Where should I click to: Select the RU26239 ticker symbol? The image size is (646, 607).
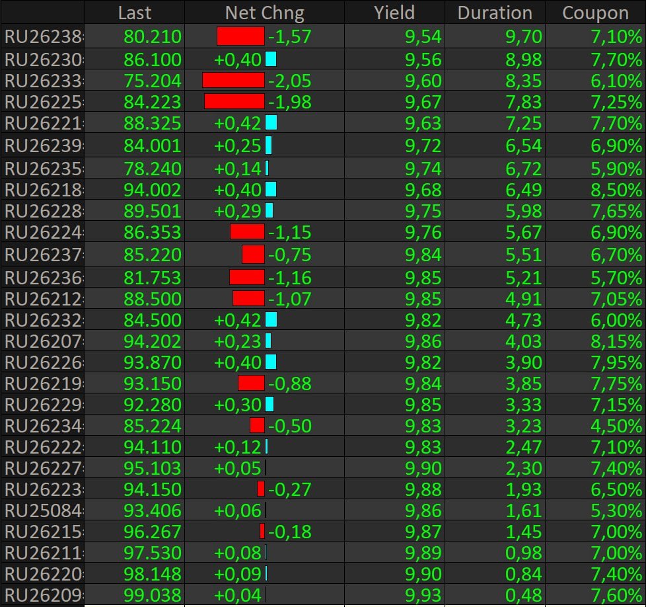point(43,145)
